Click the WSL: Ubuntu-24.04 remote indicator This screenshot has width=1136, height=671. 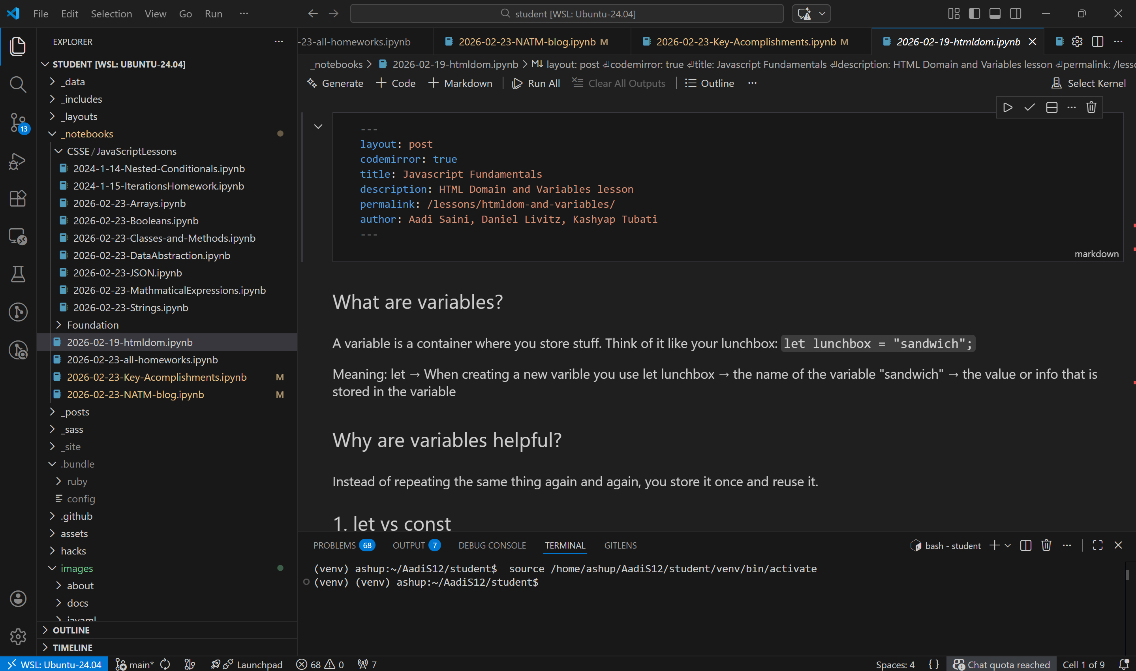[x=54, y=664]
